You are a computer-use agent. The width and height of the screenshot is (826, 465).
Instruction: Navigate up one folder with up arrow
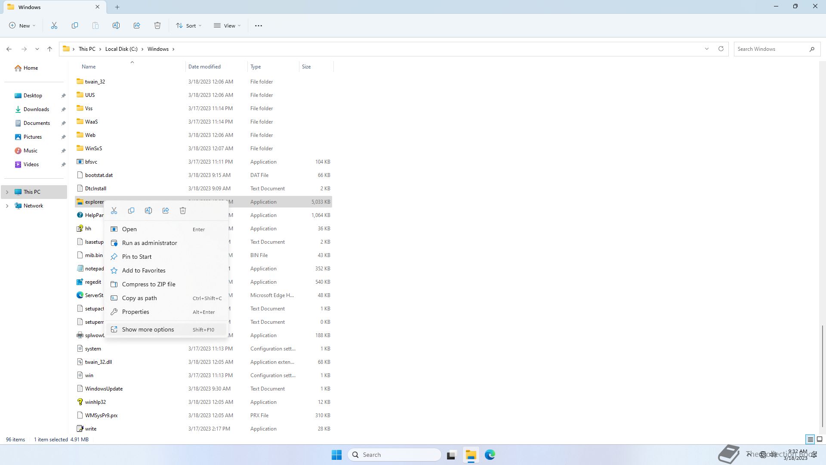click(50, 49)
